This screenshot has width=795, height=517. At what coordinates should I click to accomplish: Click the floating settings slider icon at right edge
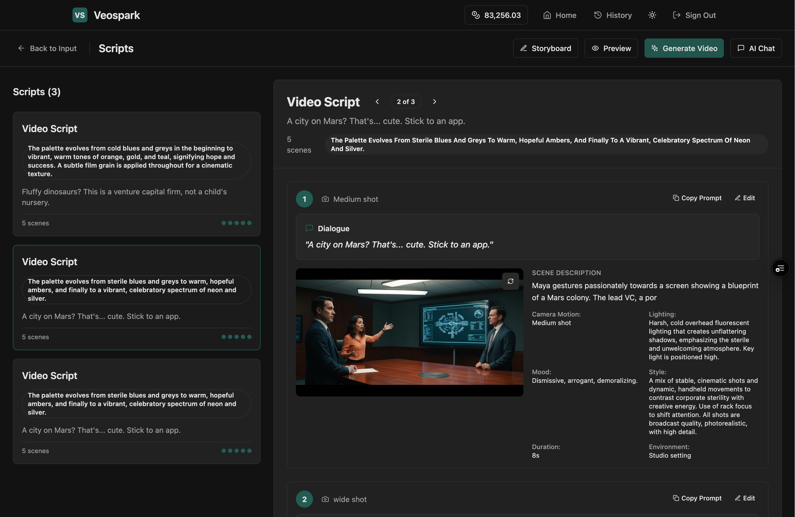point(780,268)
